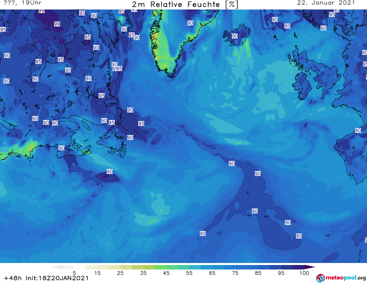Click the overlapping "995" contour label
Viewport: 367px width, 283px height.
click(117, 68)
